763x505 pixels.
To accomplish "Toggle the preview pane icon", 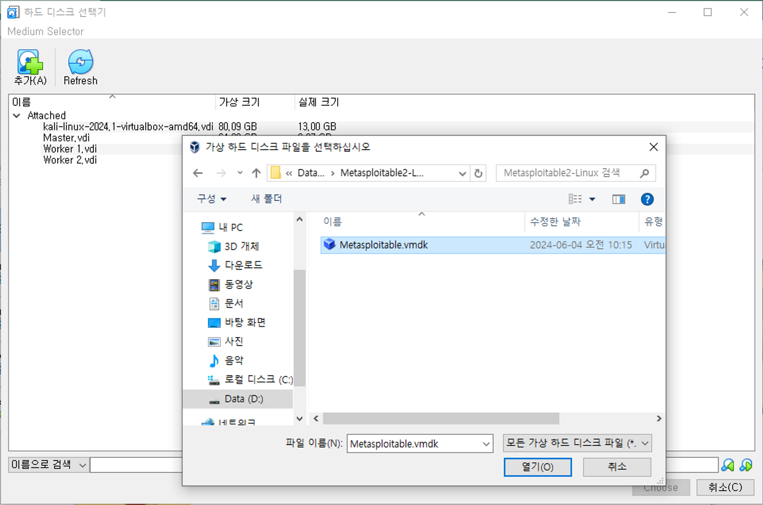I will [618, 199].
